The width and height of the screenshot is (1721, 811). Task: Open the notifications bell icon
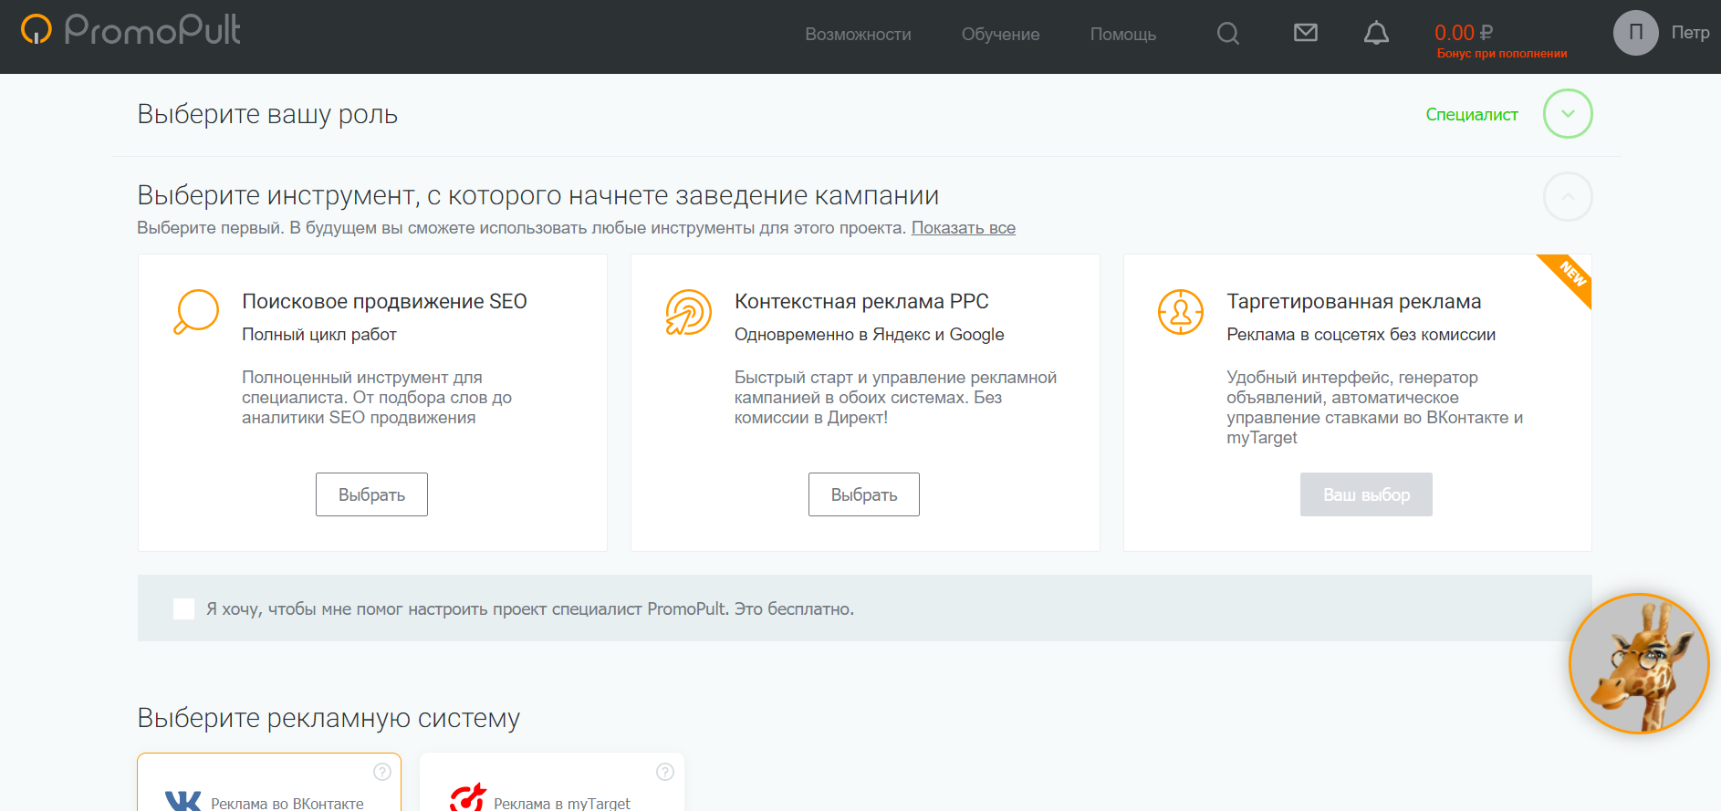[x=1376, y=34]
